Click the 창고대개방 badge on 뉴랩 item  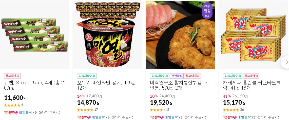[x=12, y=76]
